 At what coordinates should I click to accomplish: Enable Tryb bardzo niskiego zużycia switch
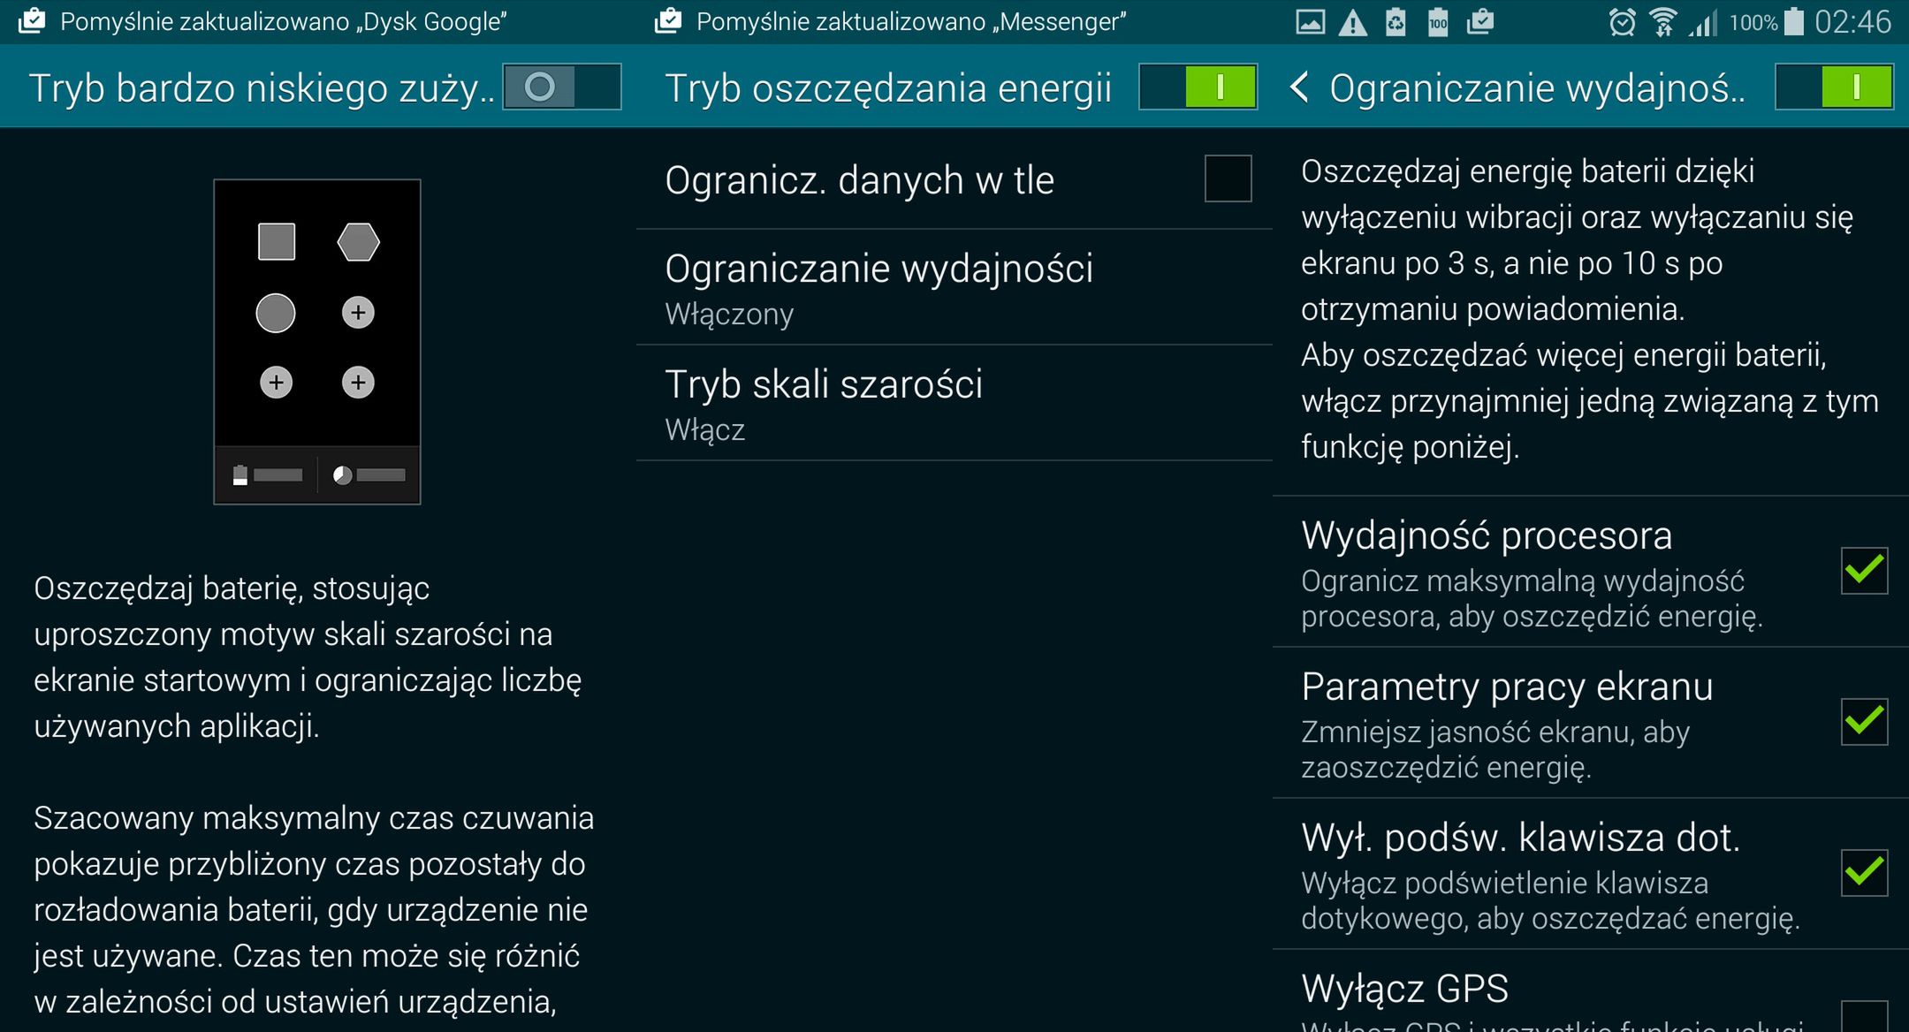point(563,88)
